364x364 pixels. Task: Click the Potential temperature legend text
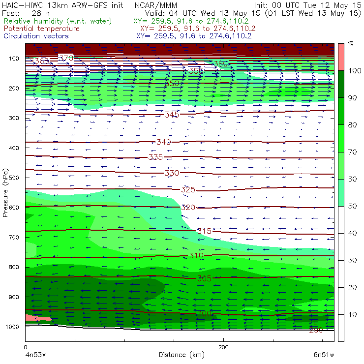pyautogui.click(x=42, y=29)
